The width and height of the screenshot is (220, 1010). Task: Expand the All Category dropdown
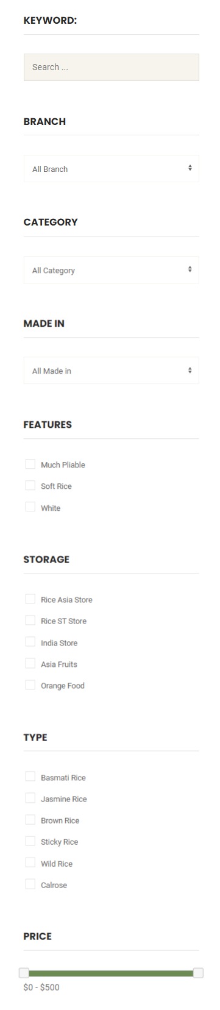(x=111, y=269)
